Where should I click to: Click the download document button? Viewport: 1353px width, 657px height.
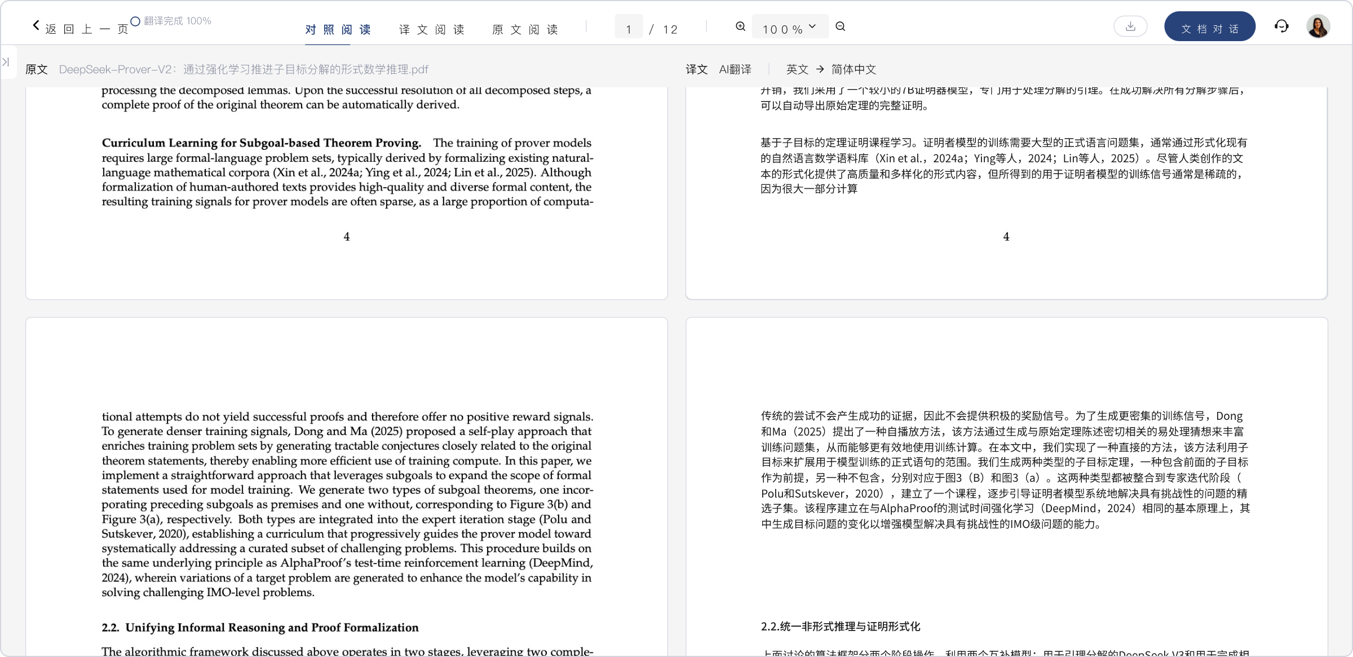tap(1130, 26)
